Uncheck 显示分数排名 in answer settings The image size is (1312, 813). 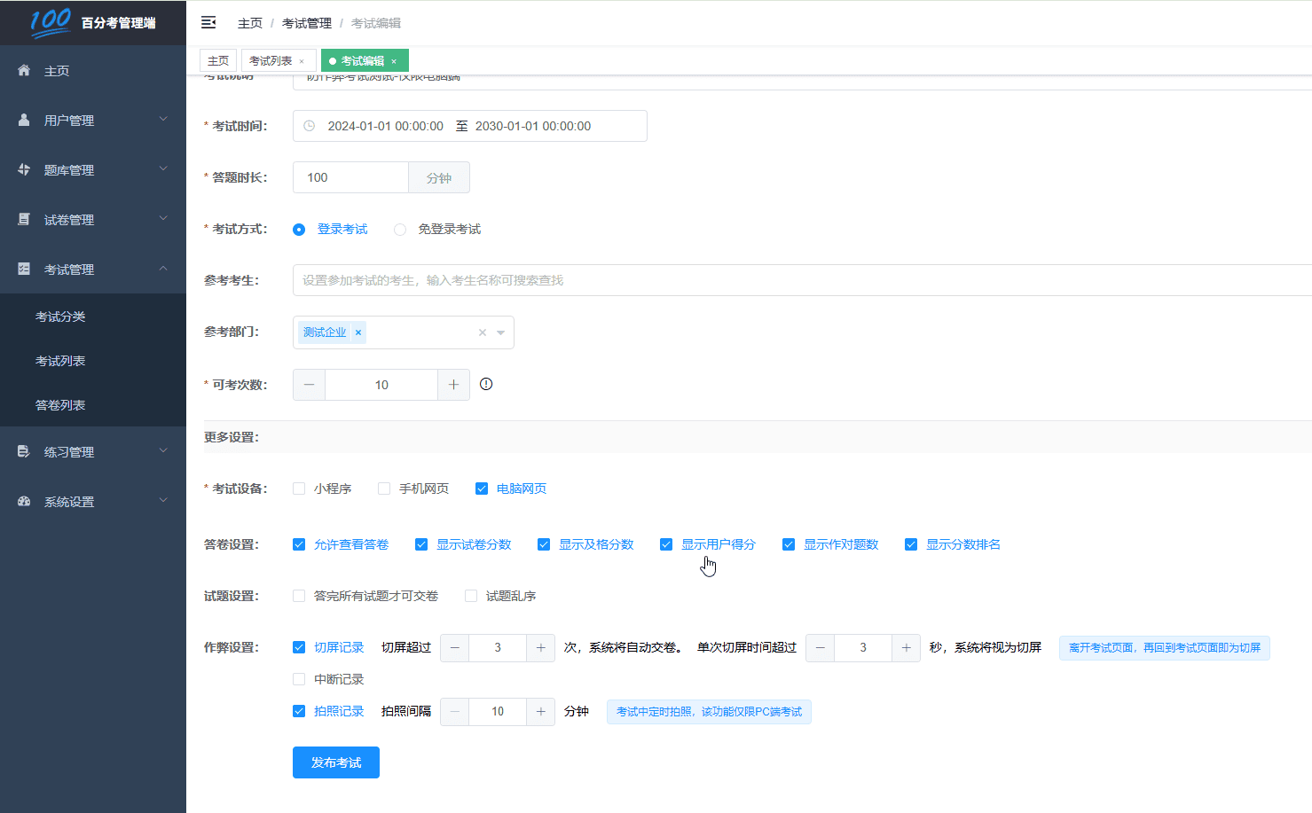(x=911, y=543)
